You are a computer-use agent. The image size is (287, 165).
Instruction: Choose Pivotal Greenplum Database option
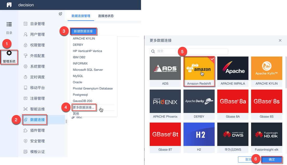[93, 88]
